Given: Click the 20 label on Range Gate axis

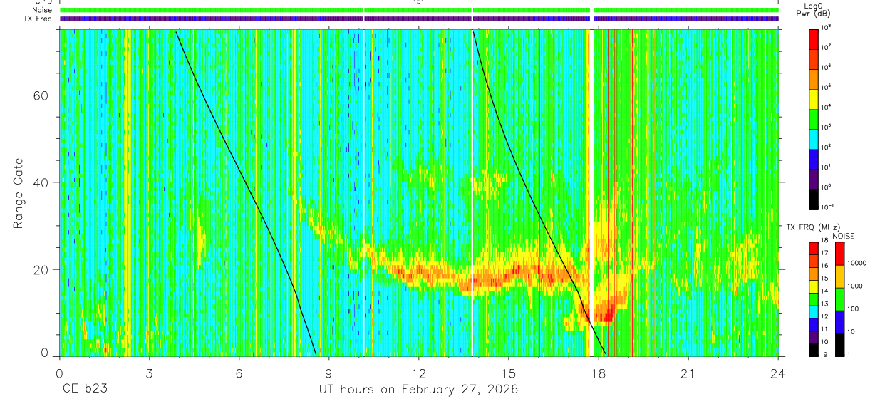Looking at the screenshot, I should 41,269.
